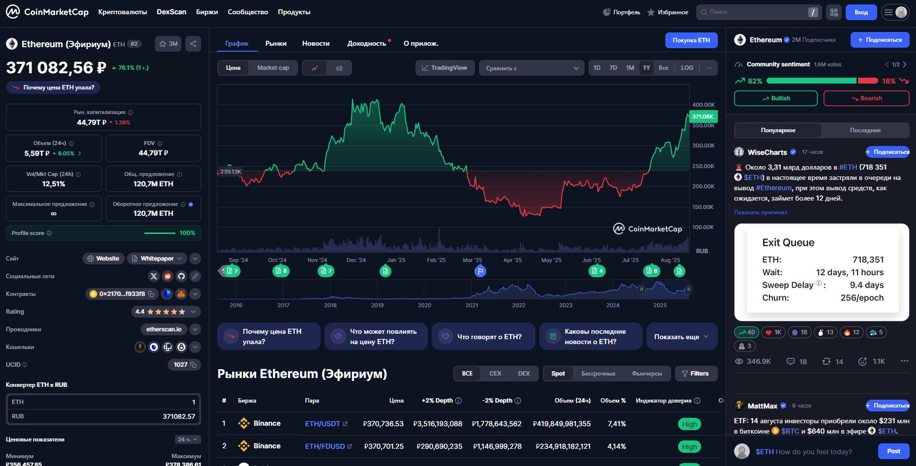
Task: Vote Bearish on sentiment
Action: [866, 98]
